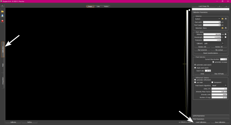Click the blue save disk icon

(x=2, y=16)
